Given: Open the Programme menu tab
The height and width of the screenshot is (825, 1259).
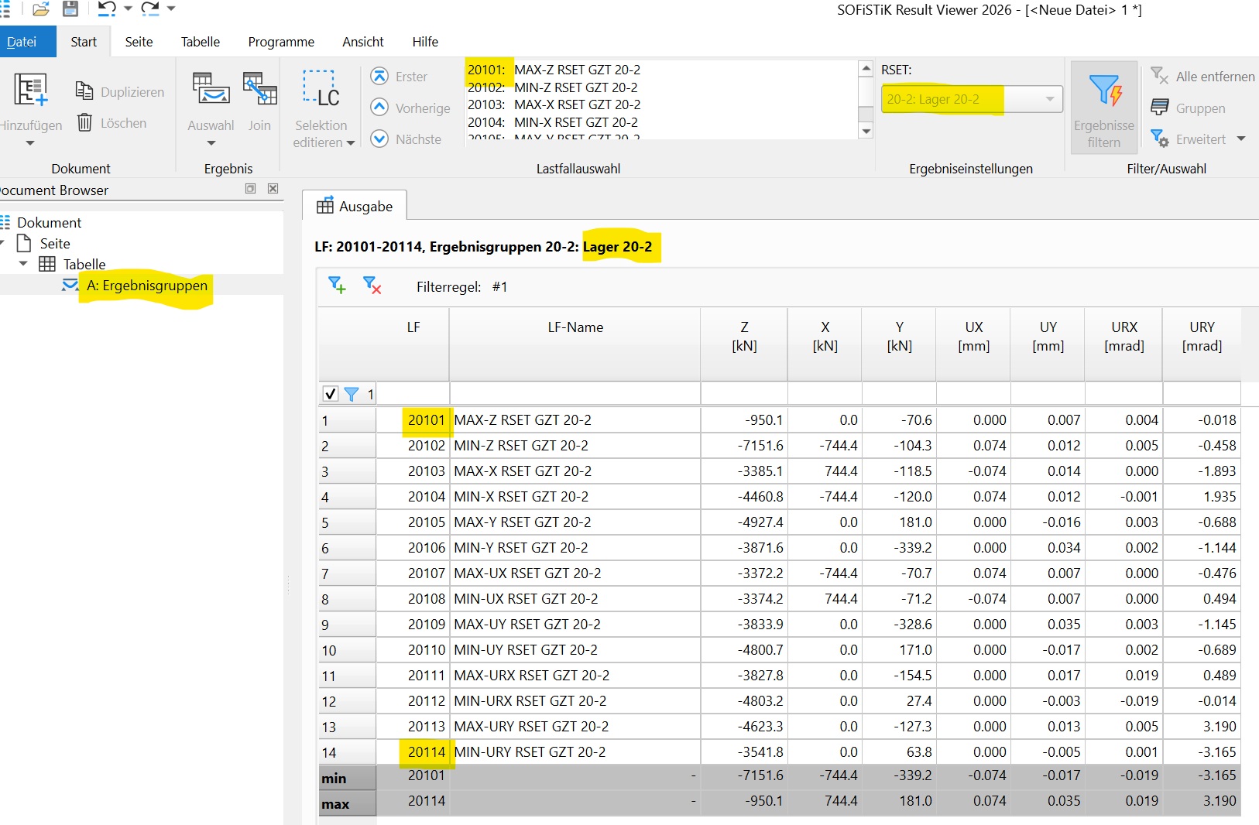Looking at the screenshot, I should (x=281, y=42).
